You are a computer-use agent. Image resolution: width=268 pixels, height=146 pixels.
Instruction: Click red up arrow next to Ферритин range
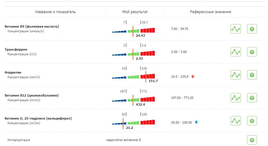[193, 76]
